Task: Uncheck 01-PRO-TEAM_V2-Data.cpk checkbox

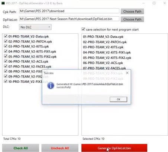Action: 6,36
